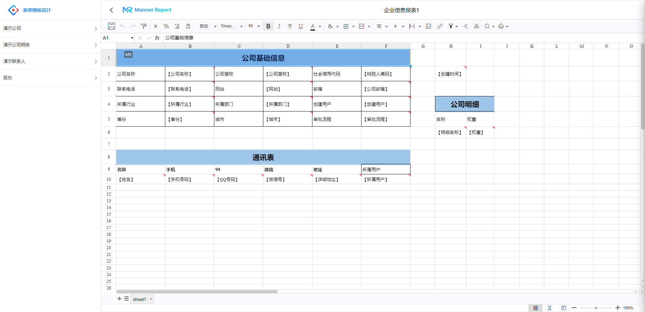The height and width of the screenshot is (312, 645).
Task: Expand the 演示公司 sidebar item
Action: [x=50, y=29]
